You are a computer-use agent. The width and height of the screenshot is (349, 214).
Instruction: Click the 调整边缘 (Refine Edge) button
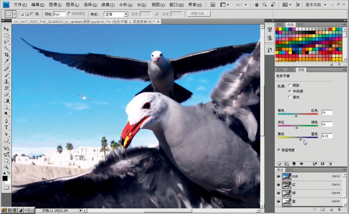click(200, 14)
